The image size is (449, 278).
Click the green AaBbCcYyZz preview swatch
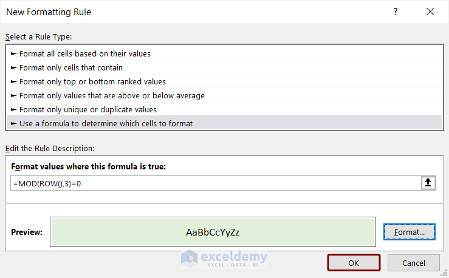coord(213,232)
